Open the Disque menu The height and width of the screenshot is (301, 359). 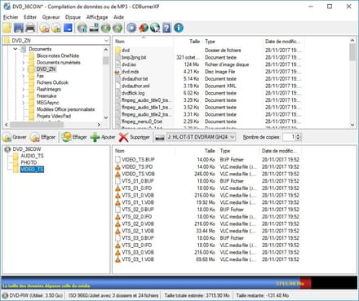pos(73,17)
